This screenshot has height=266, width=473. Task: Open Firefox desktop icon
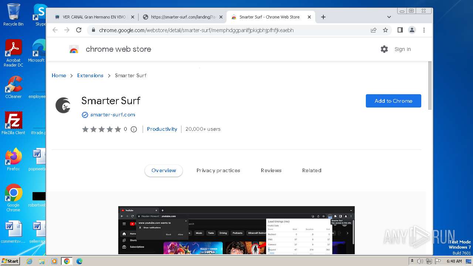coord(13,159)
